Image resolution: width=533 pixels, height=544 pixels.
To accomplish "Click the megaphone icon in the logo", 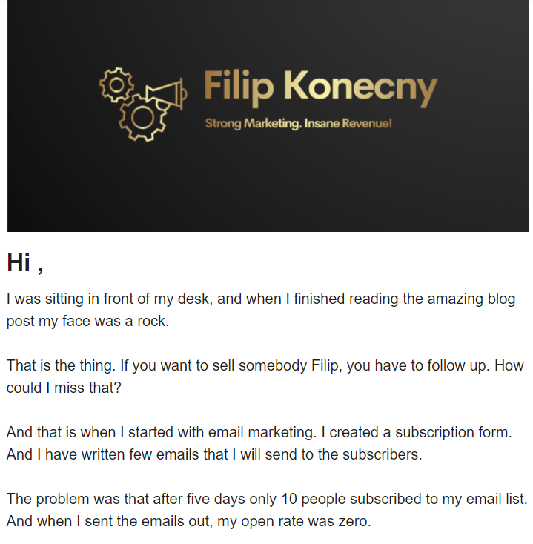I will [x=166, y=93].
